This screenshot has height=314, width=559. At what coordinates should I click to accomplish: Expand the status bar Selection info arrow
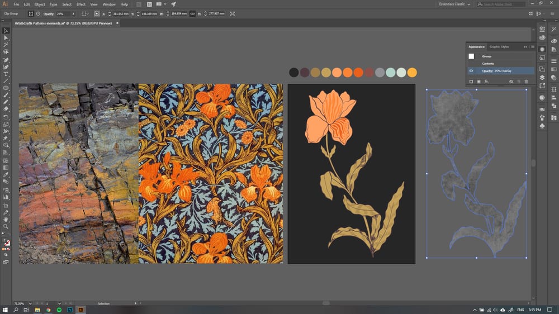pos(135,303)
